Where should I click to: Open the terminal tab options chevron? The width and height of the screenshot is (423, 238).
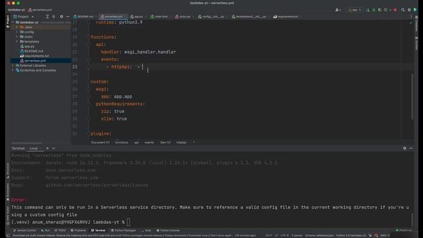(54, 148)
